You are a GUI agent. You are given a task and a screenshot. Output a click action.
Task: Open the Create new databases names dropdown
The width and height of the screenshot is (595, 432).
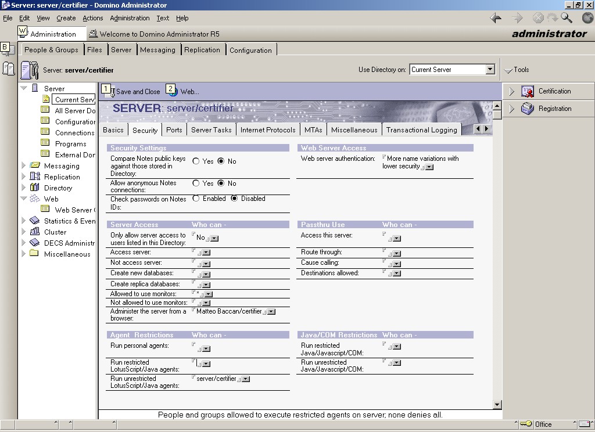coord(206,275)
